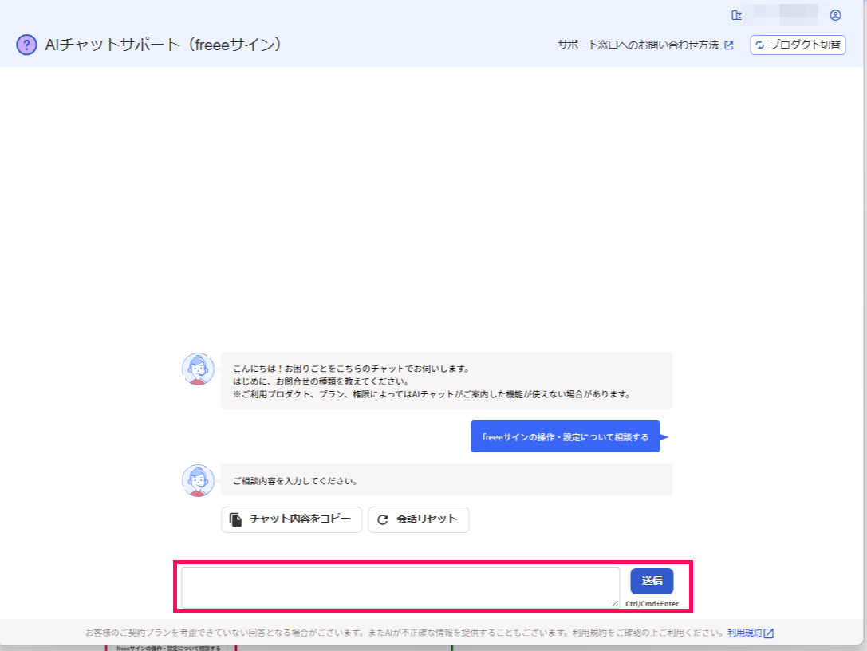This screenshot has height=651, width=867.
Task: Click the 会話リセット button
Action: point(419,519)
